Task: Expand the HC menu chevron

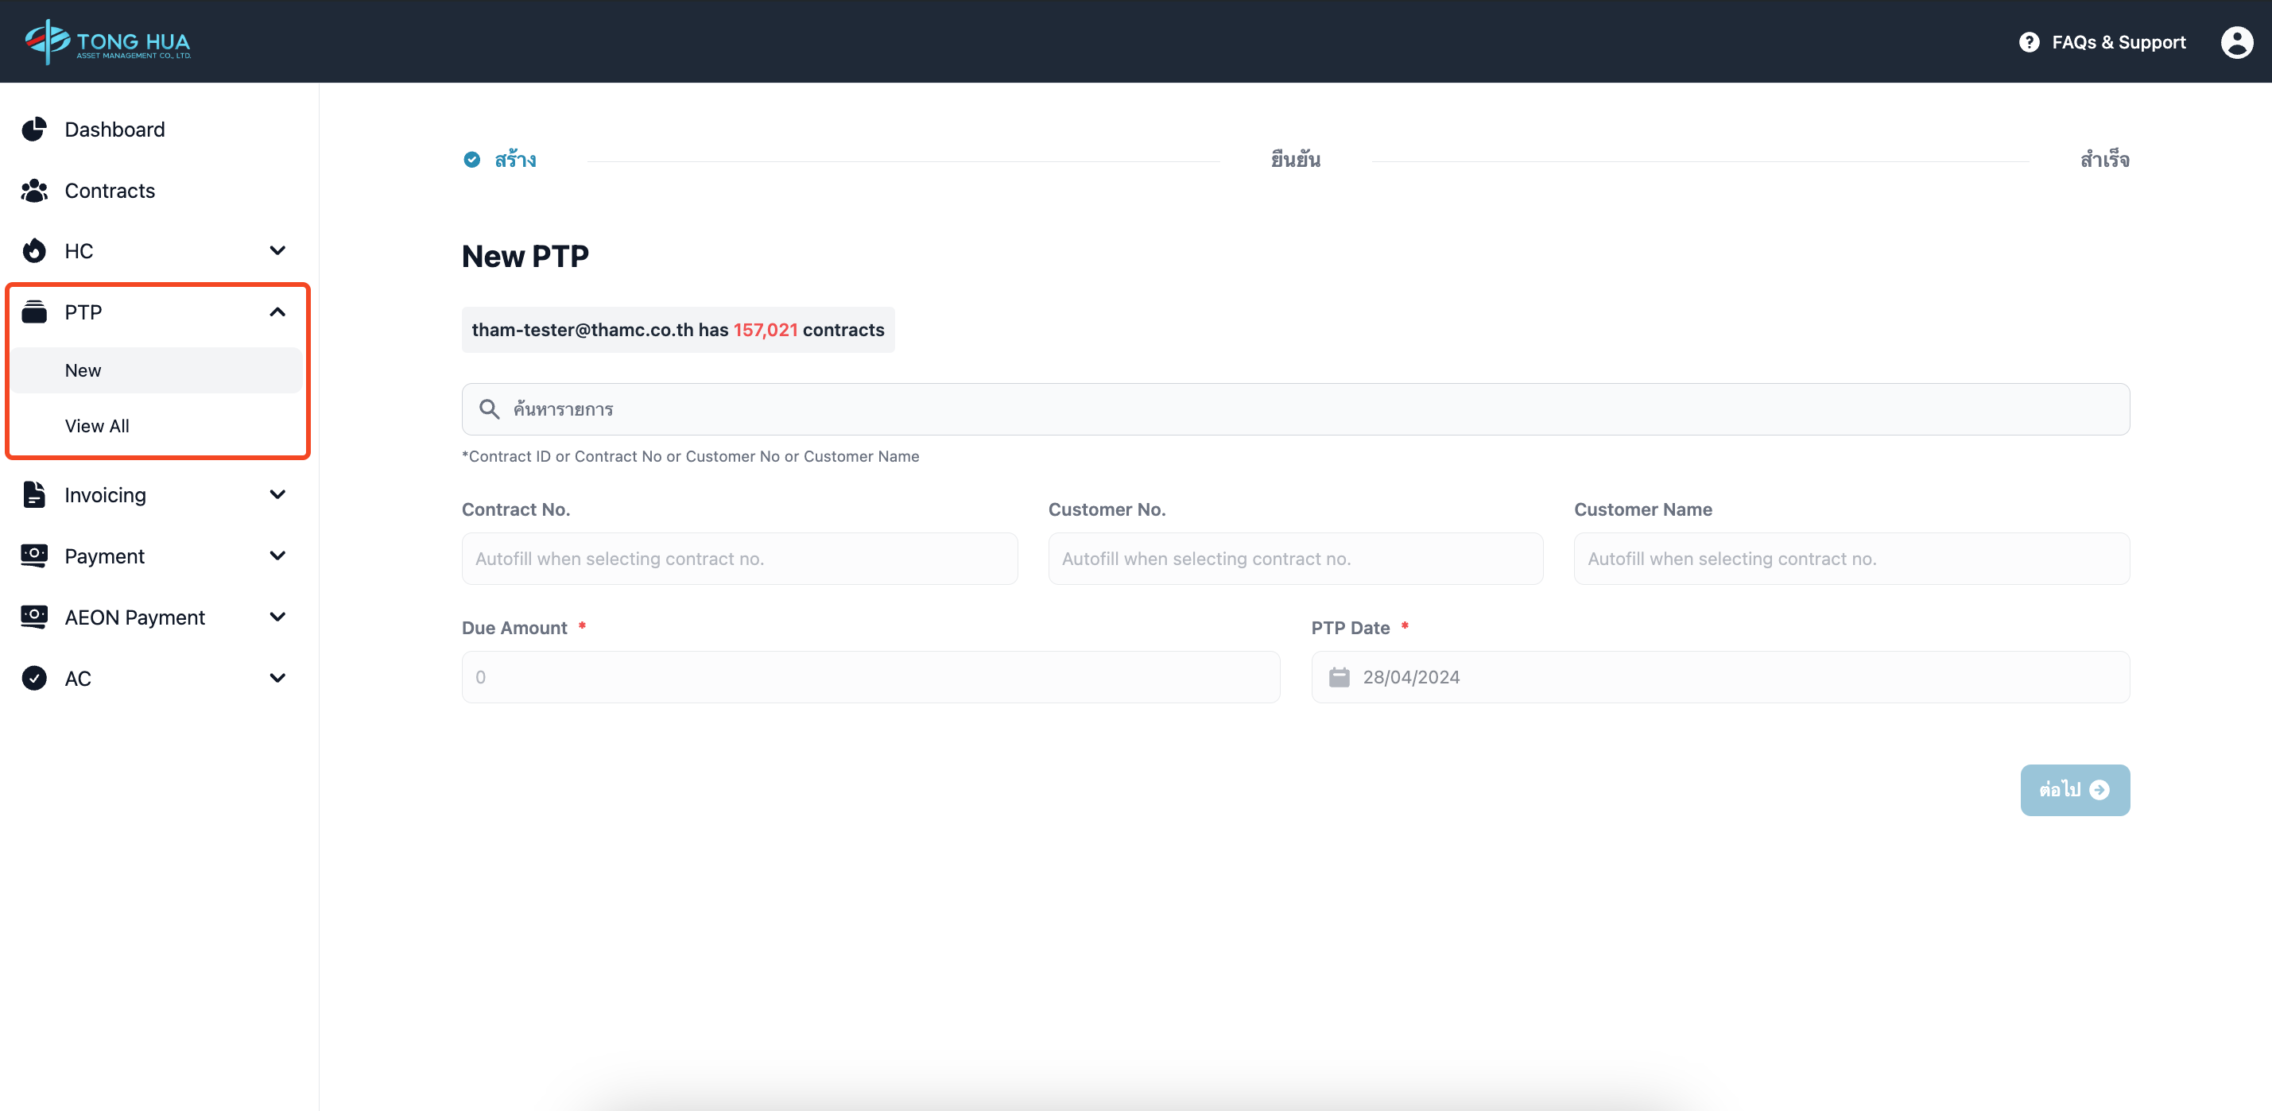Action: pyautogui.click(x=277, y=251)
